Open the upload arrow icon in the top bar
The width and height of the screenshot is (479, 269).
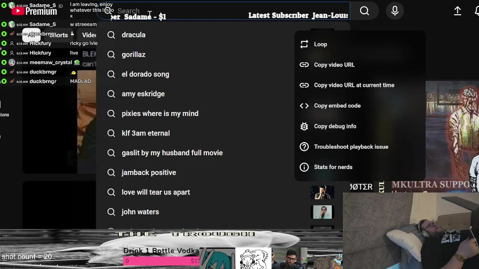457,11
